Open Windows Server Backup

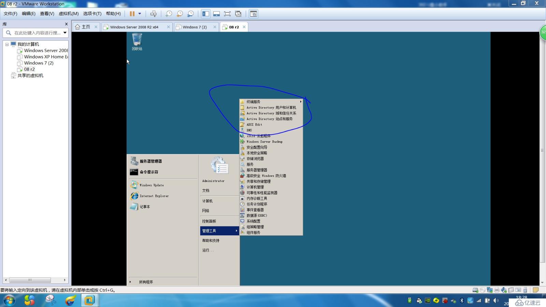pos(271,142)
